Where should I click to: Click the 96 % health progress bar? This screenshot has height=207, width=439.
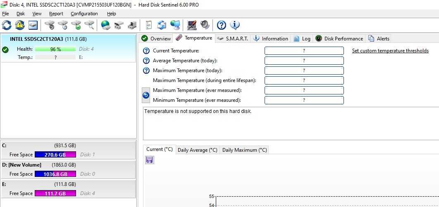tap(55, 49)
